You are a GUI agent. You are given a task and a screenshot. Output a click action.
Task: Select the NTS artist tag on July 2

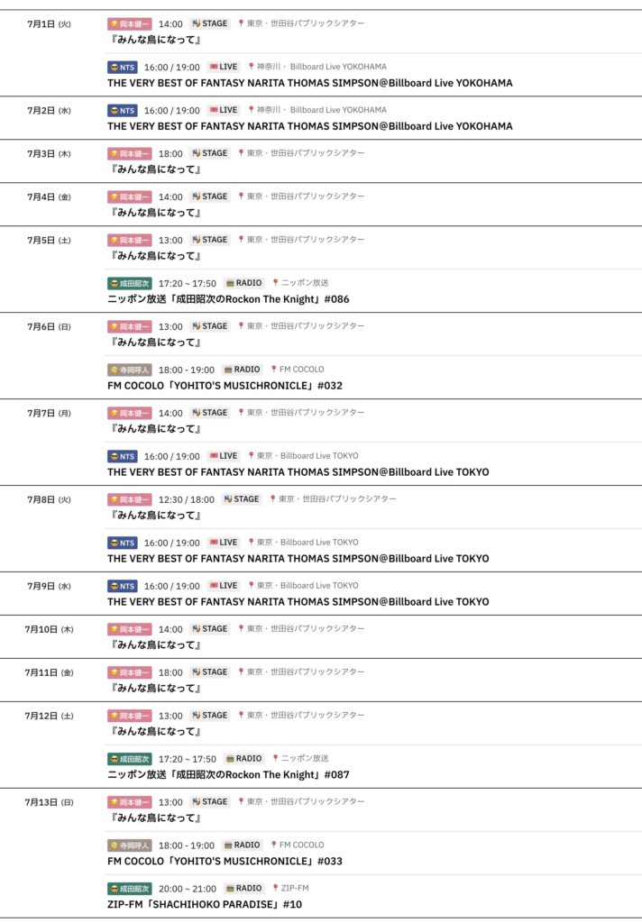click(123, 110)
